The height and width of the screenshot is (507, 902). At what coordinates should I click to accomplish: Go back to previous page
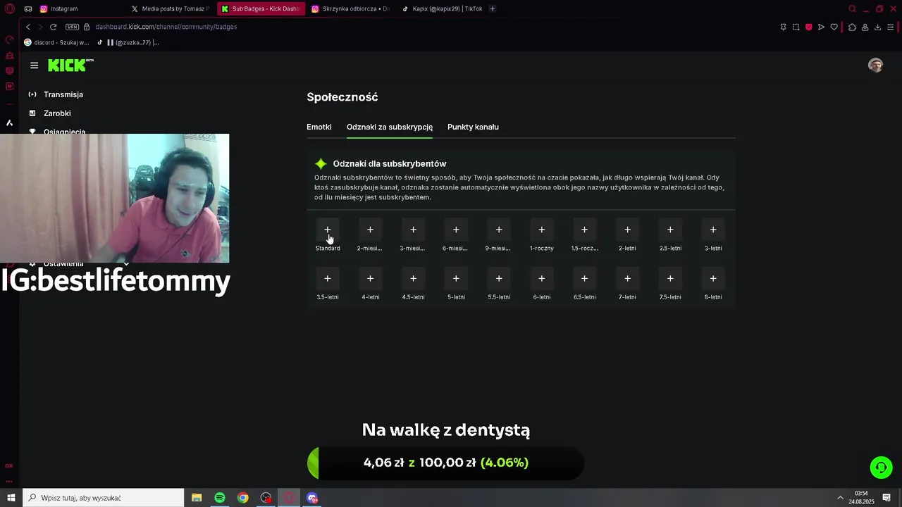[x=28, y=27]
